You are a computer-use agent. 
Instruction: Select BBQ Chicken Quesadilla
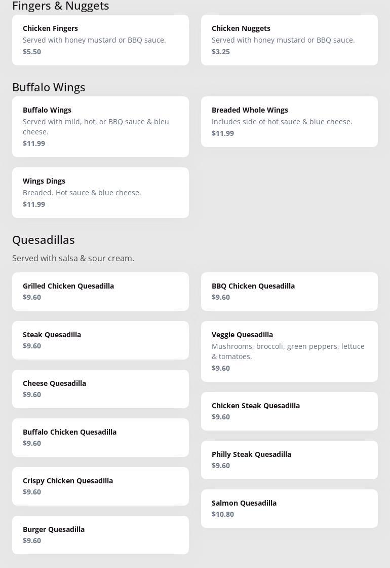coord(289,292)
